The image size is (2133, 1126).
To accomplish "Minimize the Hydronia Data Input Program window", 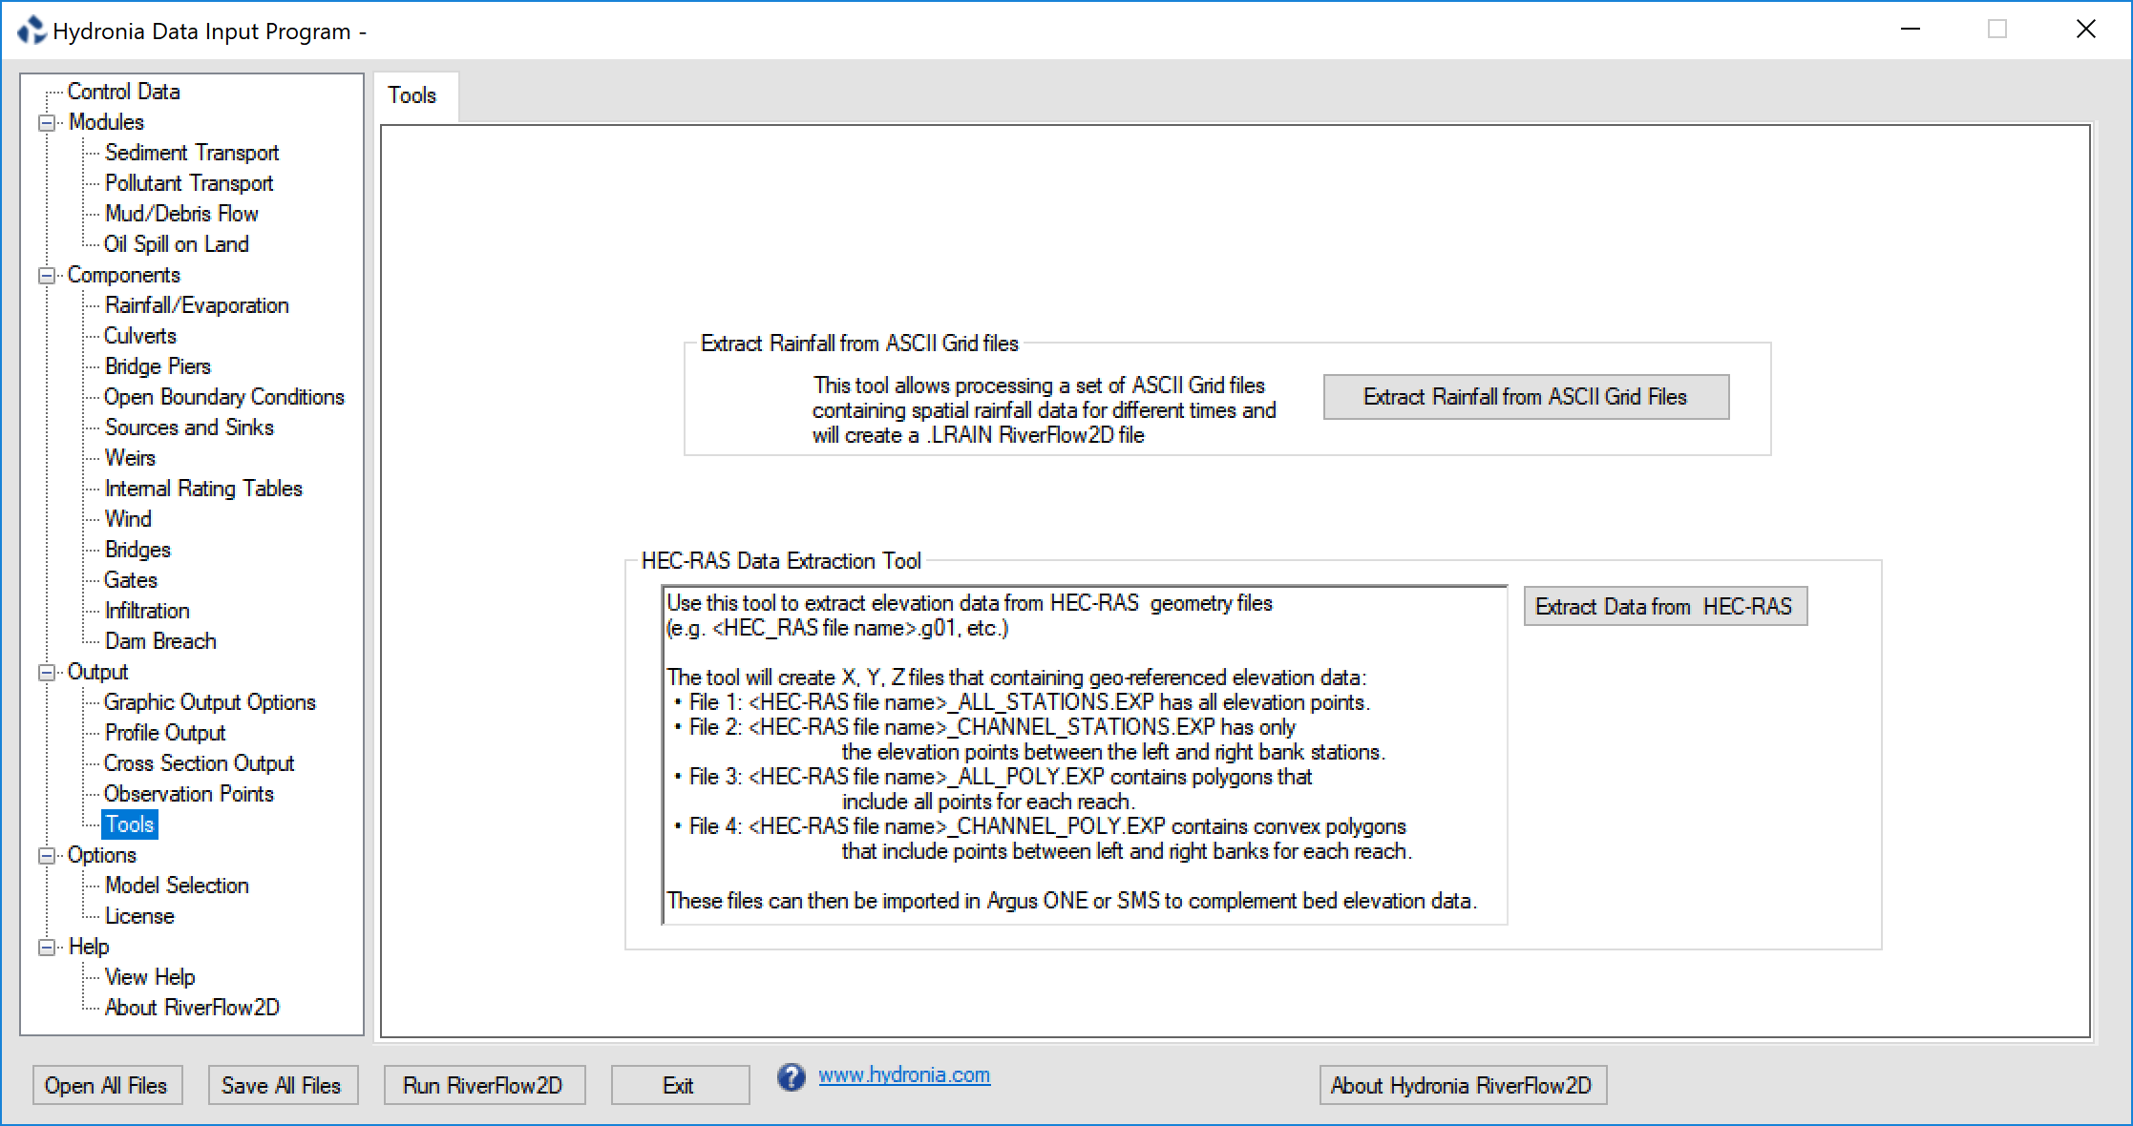I will (x=1911, y=30).
